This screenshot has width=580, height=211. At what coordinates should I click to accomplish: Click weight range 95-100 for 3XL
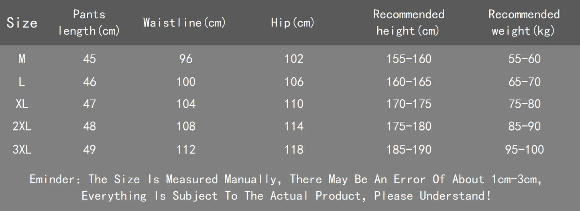click(x=524, y=150)
